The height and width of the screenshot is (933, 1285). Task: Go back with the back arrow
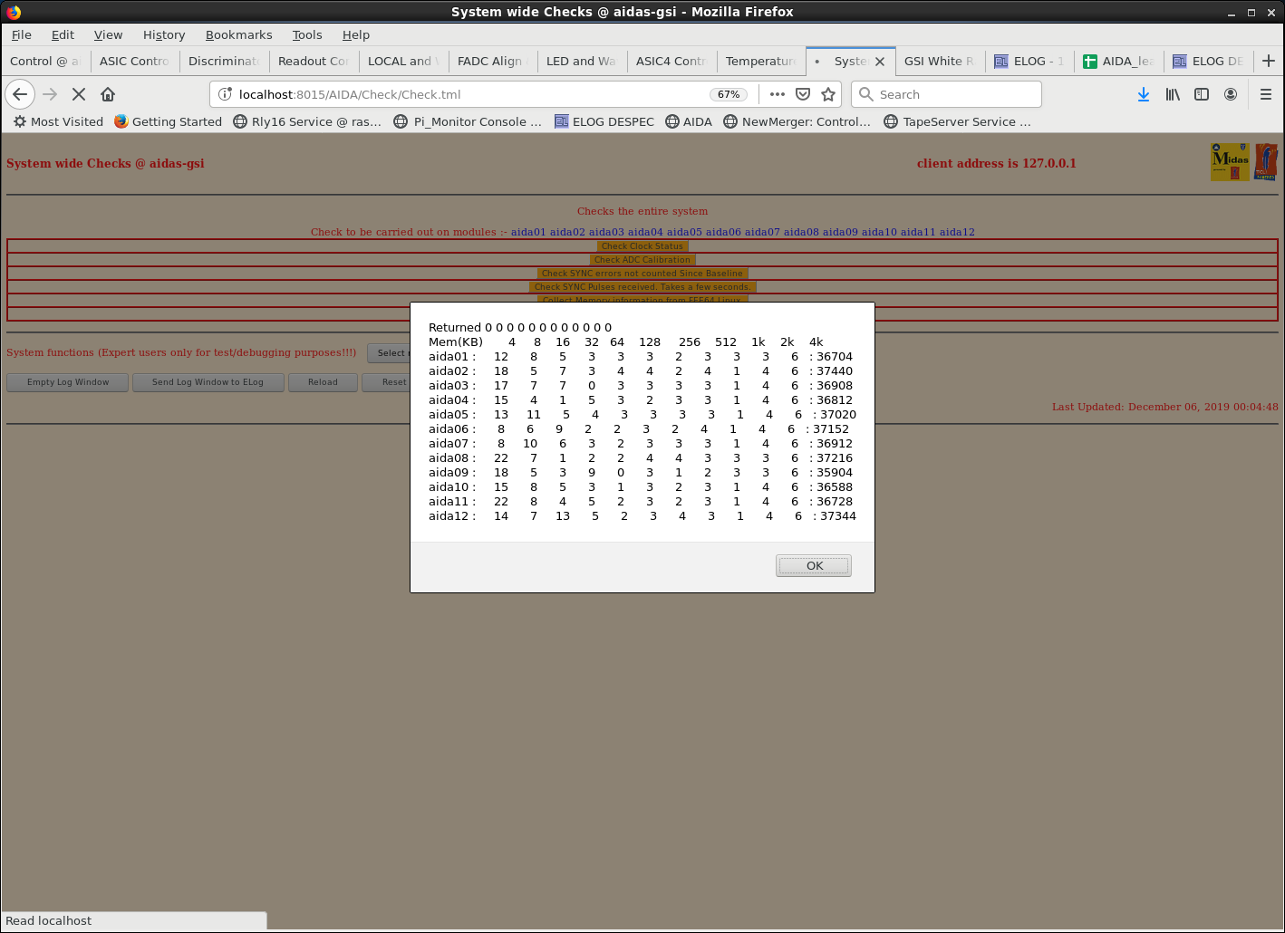[20, 94]
